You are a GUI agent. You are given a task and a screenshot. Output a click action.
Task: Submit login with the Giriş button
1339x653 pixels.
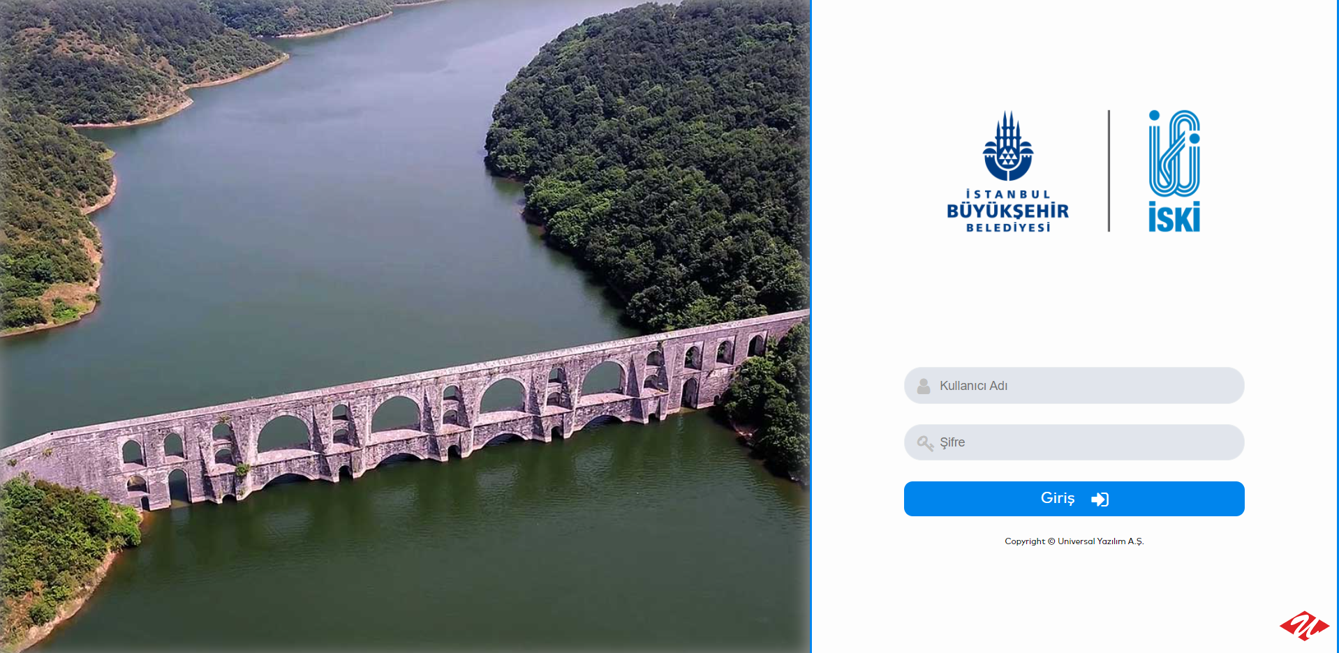(x=1074, y=499)
